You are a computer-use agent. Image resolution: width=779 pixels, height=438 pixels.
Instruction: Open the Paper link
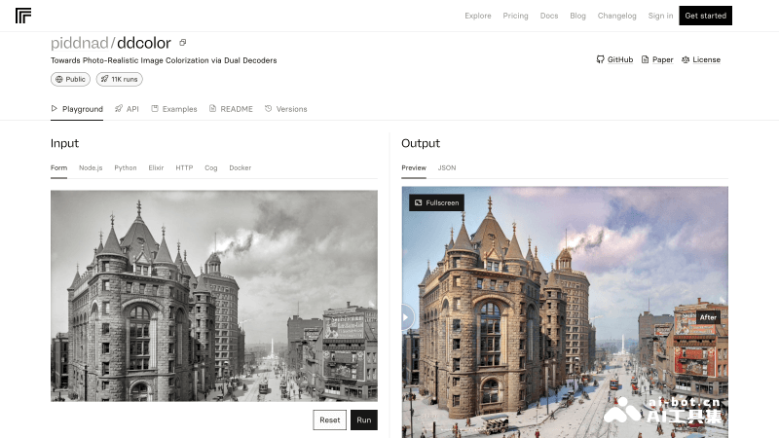656,59
